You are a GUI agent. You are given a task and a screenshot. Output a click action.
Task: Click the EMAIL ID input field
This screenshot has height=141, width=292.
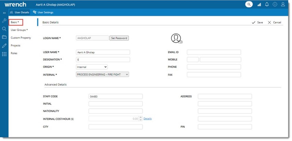[x=214, y=52]
